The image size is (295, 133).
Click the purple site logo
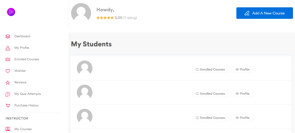(11, 12)
